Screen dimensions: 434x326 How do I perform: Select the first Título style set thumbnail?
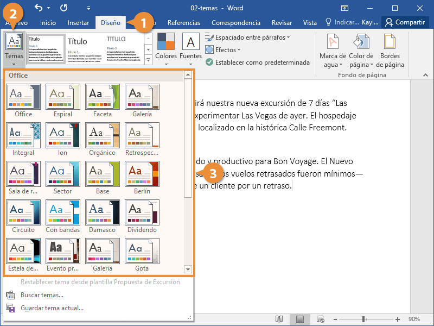tap(46, 49)
